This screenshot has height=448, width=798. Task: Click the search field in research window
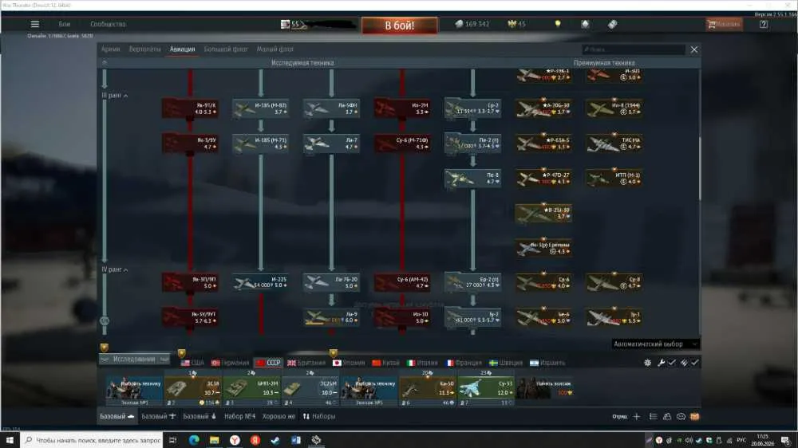tap(633, 49)
